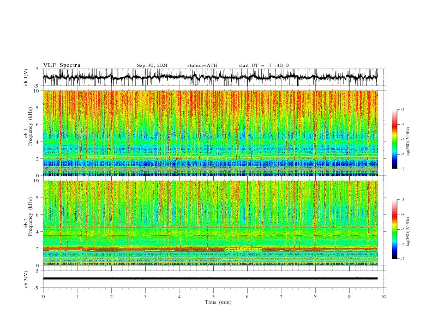Click the ch.2 frequency axis "4" tick label
The height and width of the screenshot is (333, 432).
(x=38, y=232)
